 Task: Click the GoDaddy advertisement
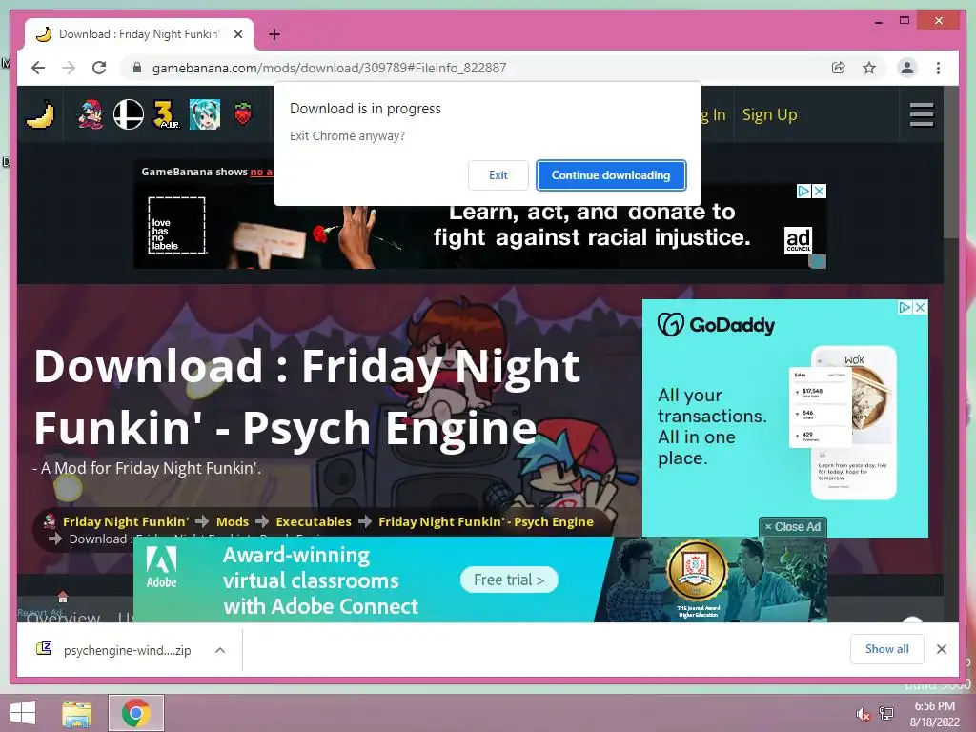coord(785,417)
